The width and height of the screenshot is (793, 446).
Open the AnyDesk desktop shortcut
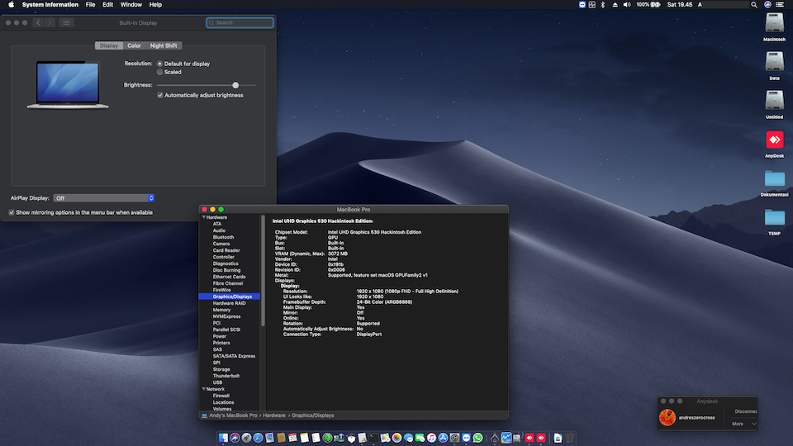pos(774,140)
